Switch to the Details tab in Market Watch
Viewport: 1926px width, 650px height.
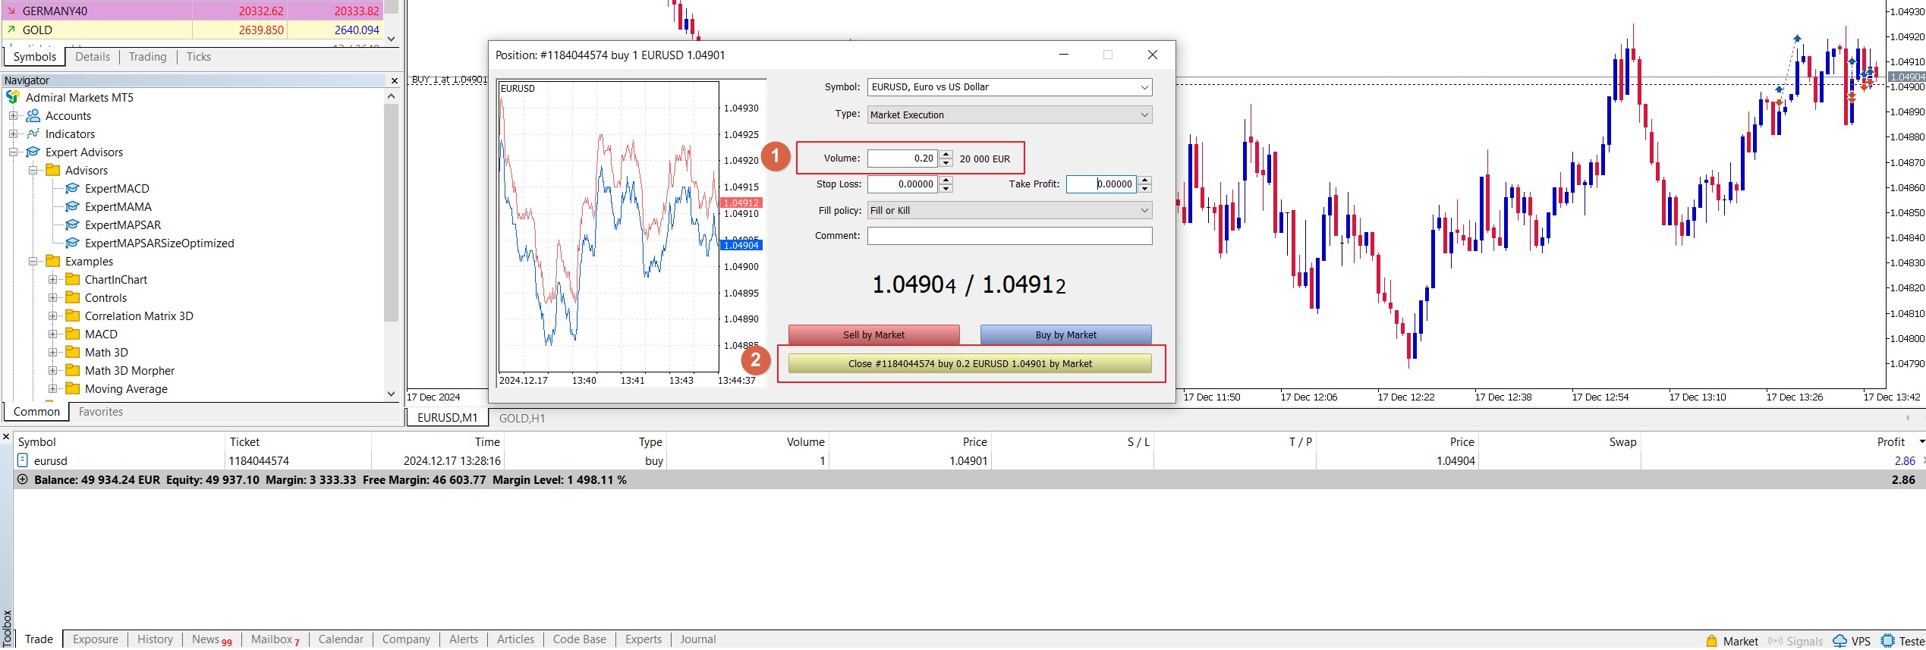click(93, 57)
